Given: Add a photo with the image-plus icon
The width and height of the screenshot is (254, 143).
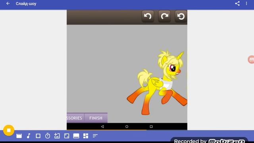Looking at the screenshot, I should click(x=57, y=136).
